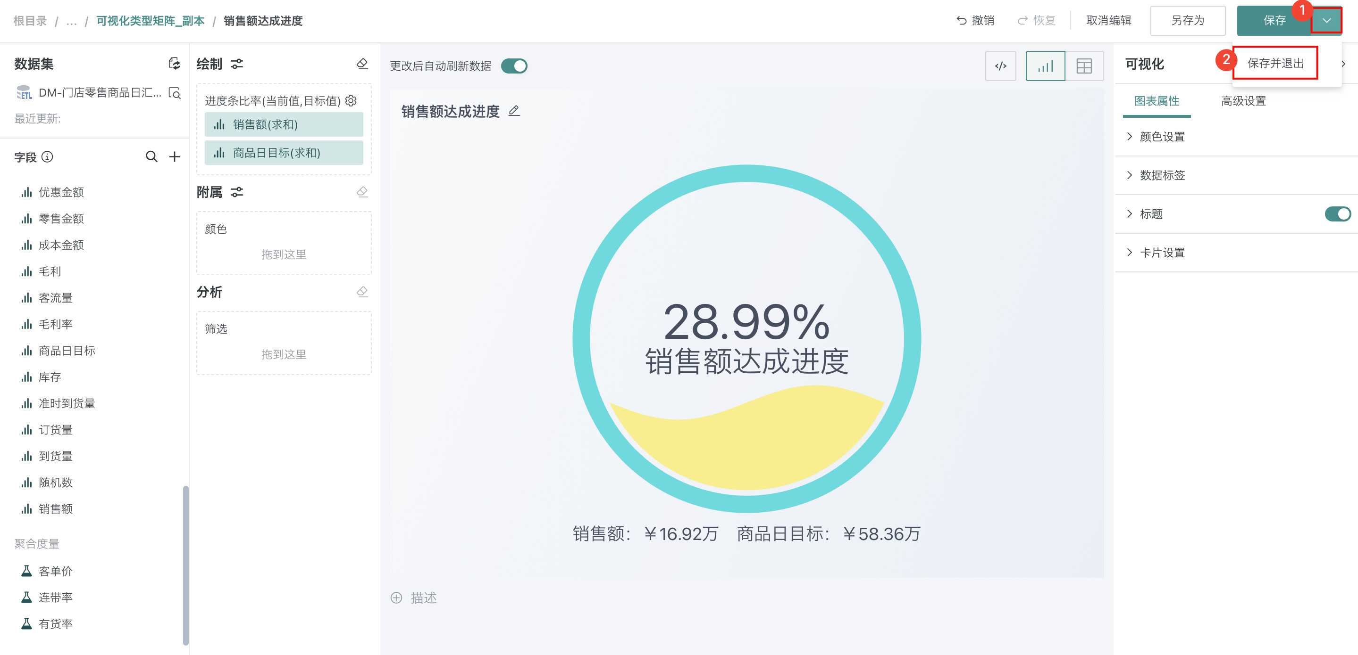
Task: Select bar chart view button
Action: (x=1045, y=66)
